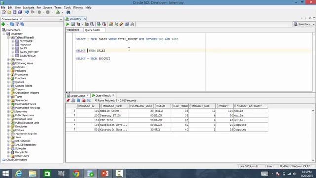Click the Save All icon in main toolbar

[x=20, y=12]
